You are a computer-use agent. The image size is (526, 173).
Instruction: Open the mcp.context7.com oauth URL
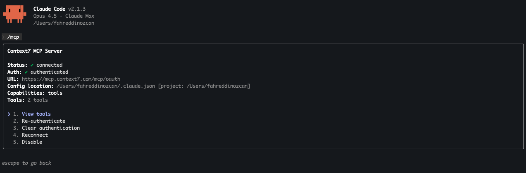[71, 79]
